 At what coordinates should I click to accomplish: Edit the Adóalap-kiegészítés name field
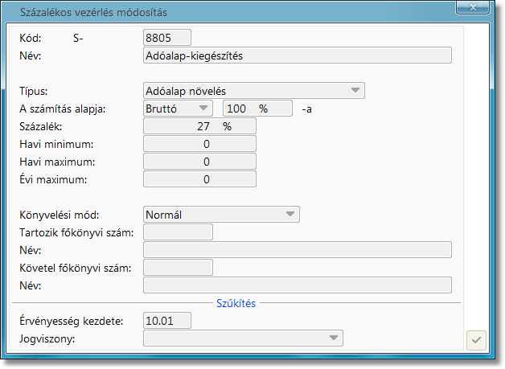[297, 55]
